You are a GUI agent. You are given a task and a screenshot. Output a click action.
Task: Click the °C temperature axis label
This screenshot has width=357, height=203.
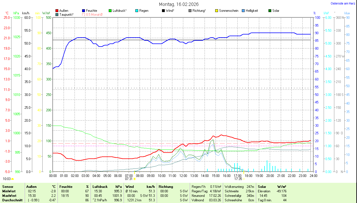[7, 13]
